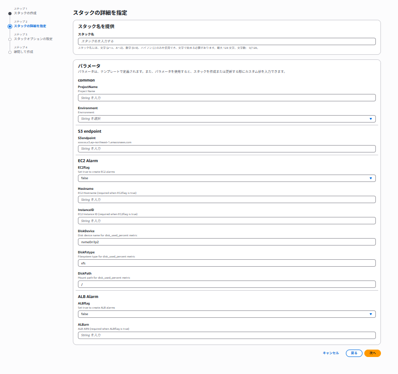Click the step 3 circle indicator
398x374 pixels.
10,39
